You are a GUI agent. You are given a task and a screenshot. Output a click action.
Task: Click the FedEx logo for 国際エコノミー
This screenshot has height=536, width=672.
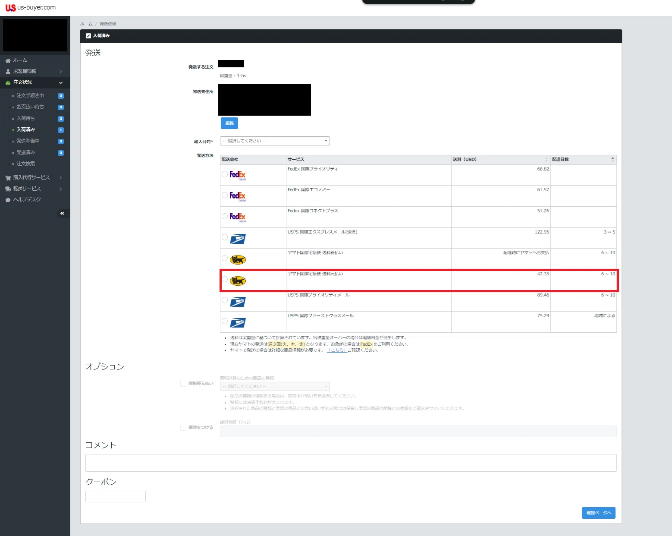(x=238, y=196)
